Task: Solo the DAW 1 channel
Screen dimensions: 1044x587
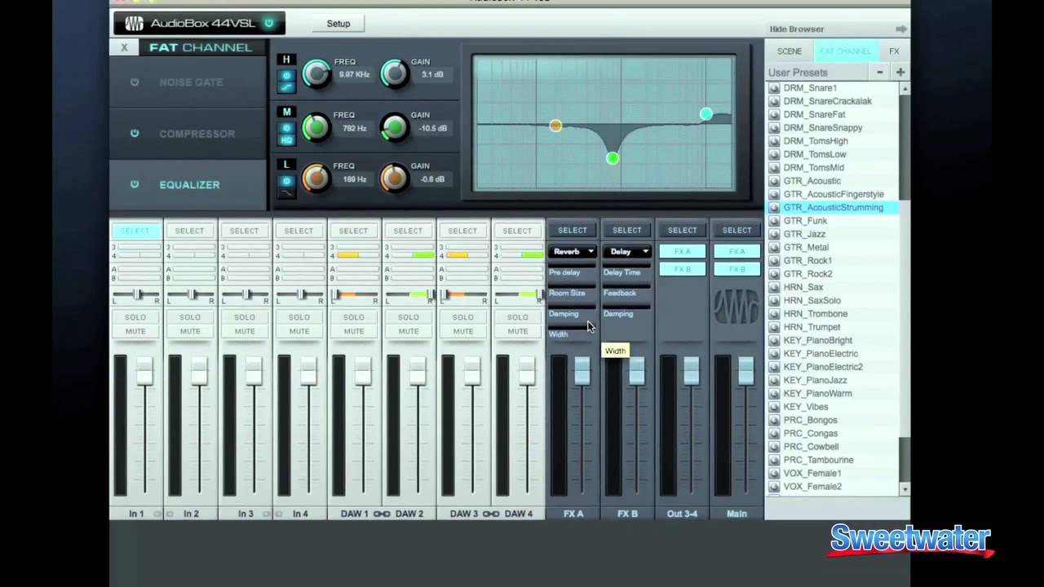Action: [x=354, y=317]
